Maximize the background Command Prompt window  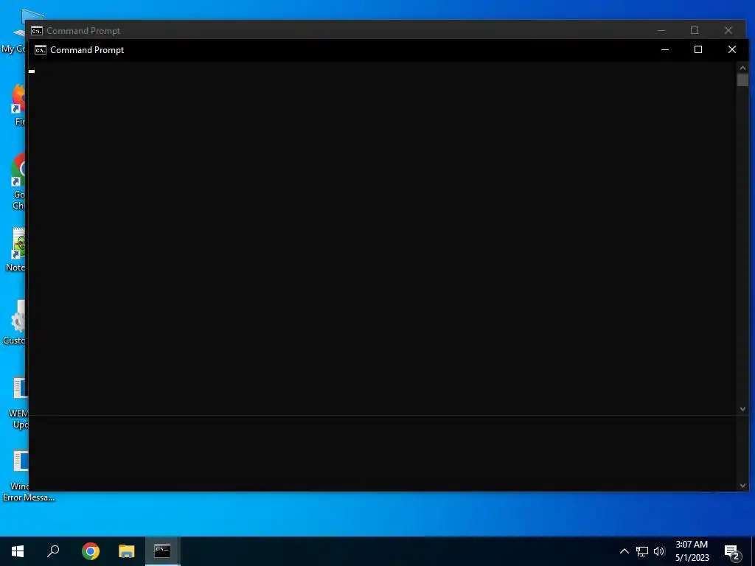click(695, 30)
